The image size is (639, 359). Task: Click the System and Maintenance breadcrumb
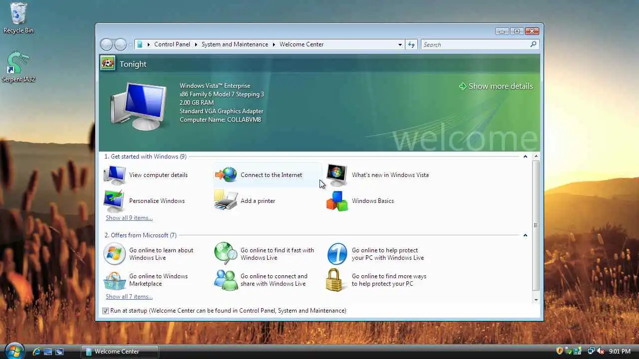[235, 44]
